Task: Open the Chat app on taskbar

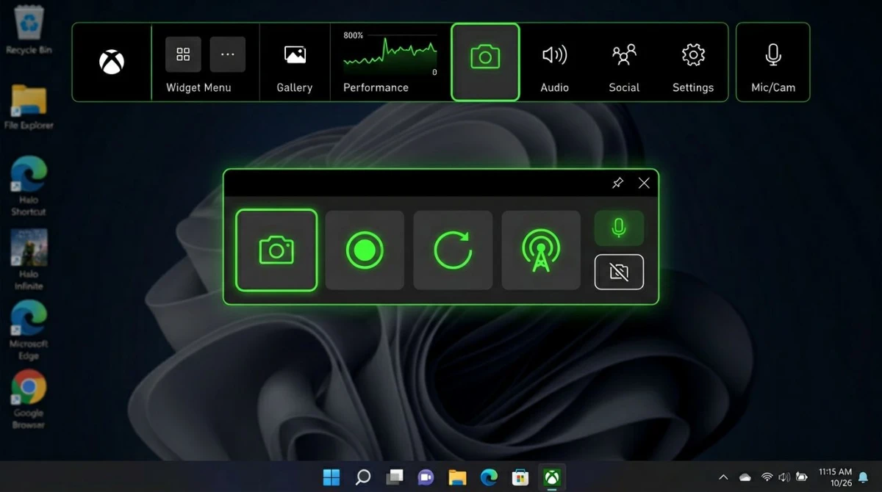Action: pos(426,477)
